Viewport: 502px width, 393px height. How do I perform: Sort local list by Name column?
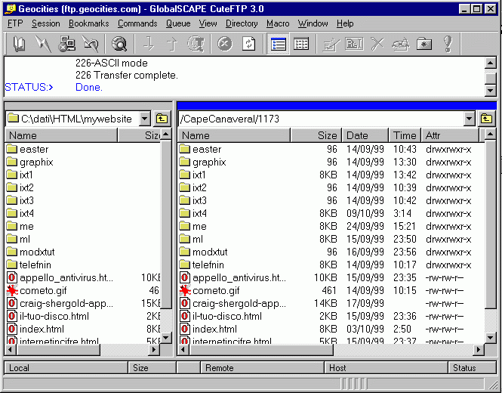point(61,135)
